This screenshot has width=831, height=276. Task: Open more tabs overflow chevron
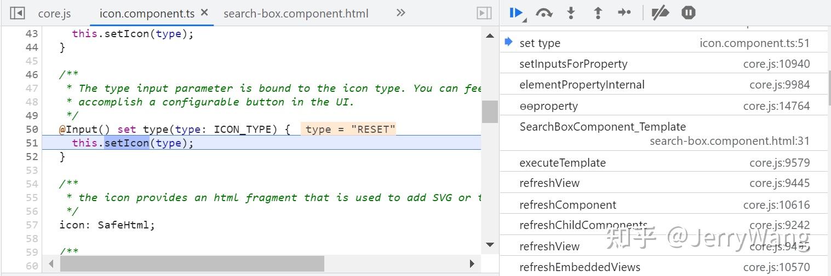401,13
